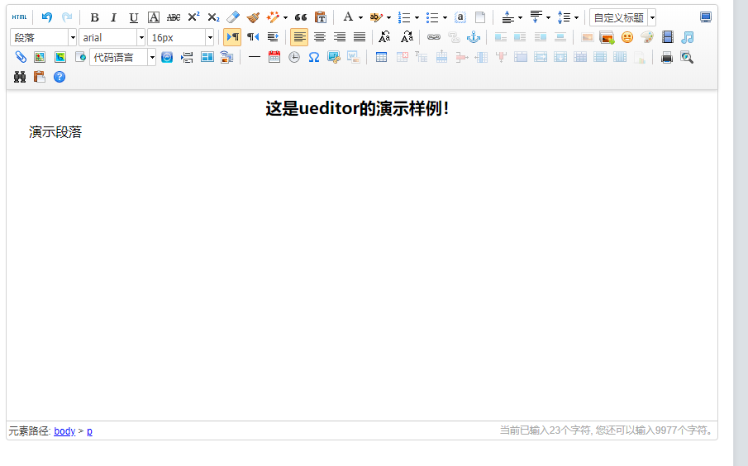This screenshot has height=466, width=748.
Task: Open multi-image upload dialog
Action: (607, 37)
